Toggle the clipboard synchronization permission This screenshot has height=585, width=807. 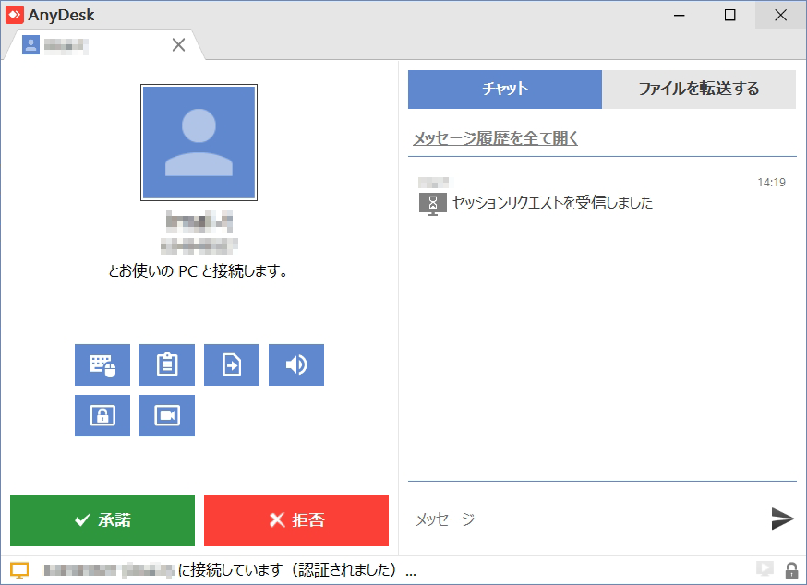pyautogui.click(x=166, y=364)
